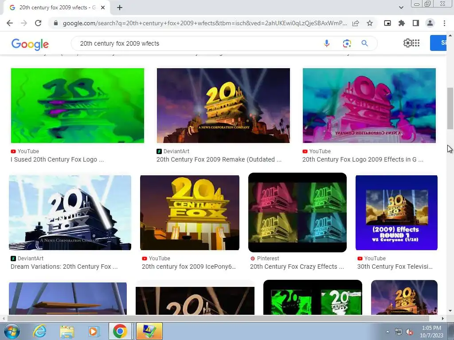Bookmark this page with the star icon
This screenshot has width=454, height=340.
pos(370,23)
